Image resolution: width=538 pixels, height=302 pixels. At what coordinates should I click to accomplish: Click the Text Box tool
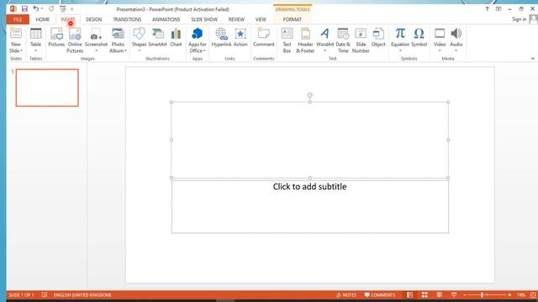tap(287, 40)
